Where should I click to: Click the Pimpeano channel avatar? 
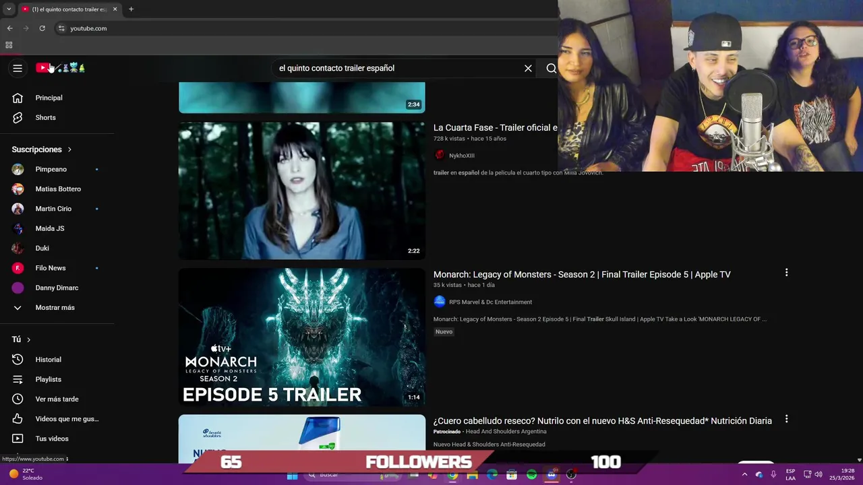[x=18, y=169]
